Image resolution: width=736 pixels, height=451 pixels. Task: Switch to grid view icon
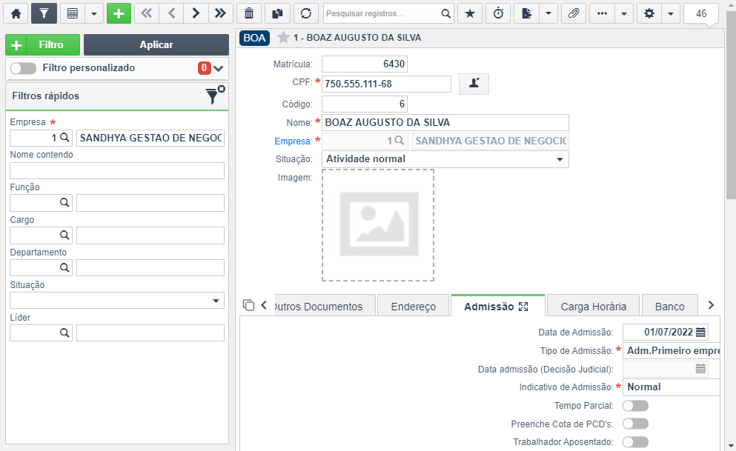(73, 13)
